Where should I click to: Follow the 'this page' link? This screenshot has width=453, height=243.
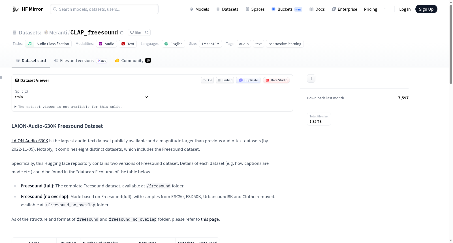point(210,219)
